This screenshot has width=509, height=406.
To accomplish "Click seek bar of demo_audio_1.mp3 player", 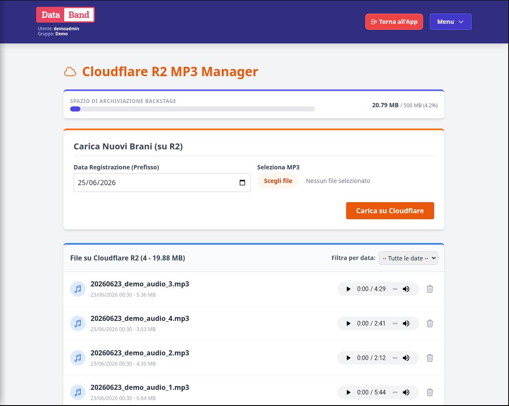I will click(x=395, y=392).
